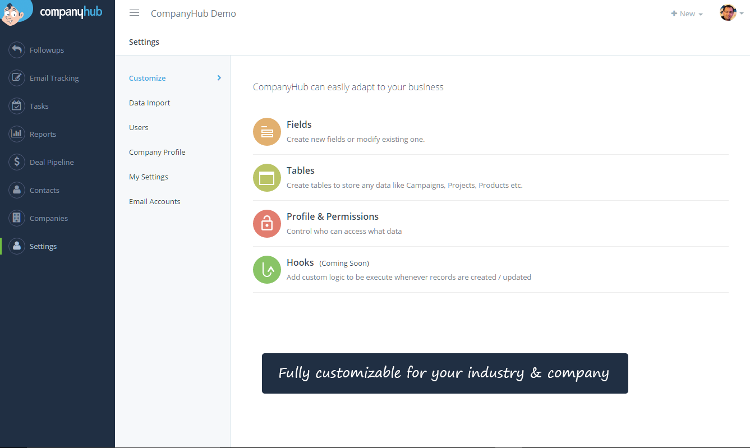
Task: Click the 'Create tables to store any data' description
Action: coord(404,185)
